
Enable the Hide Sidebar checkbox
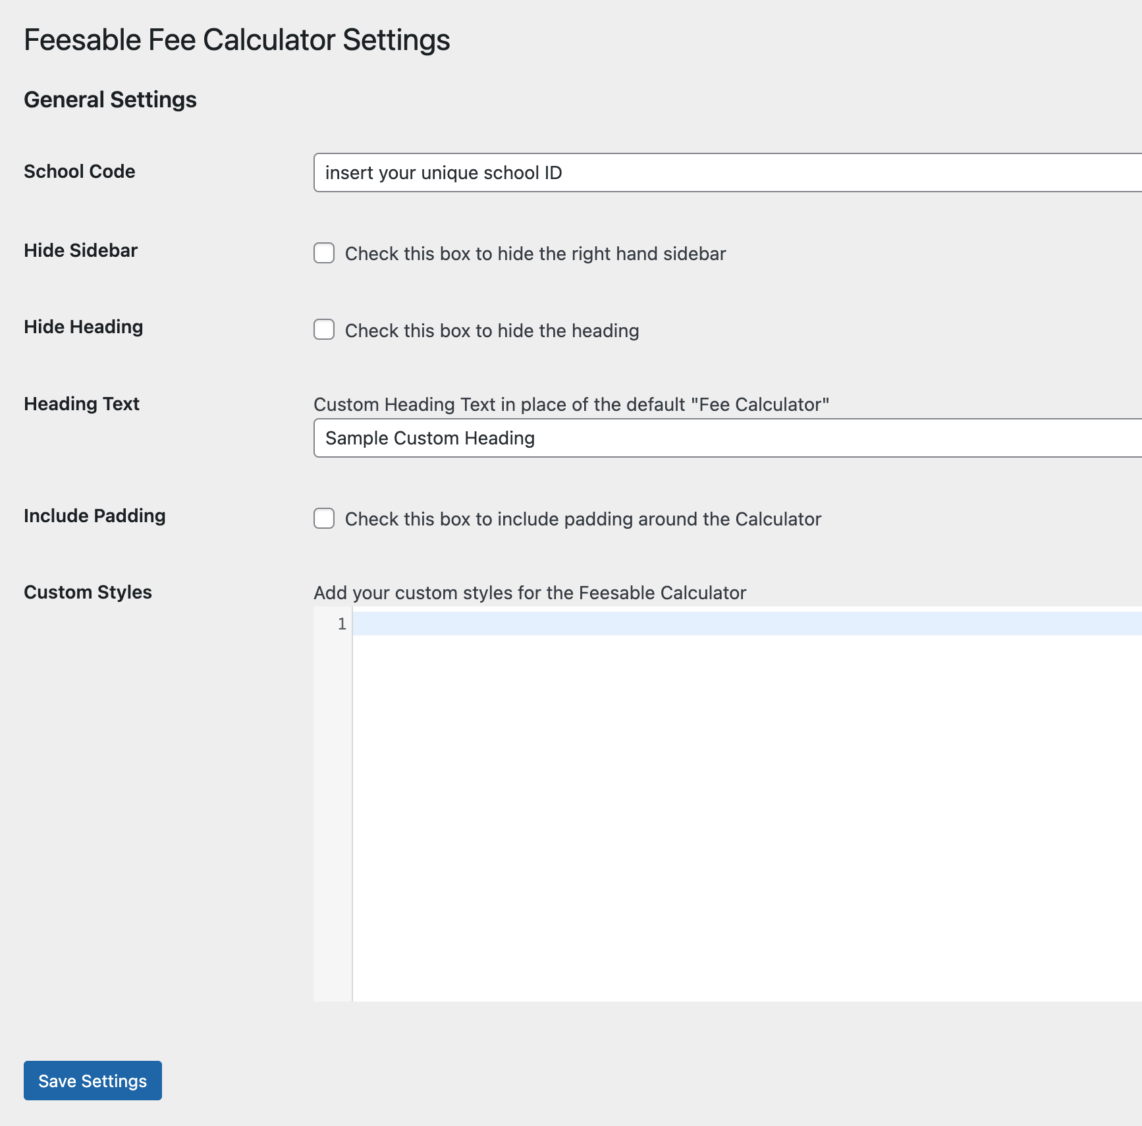coord(324,253)
